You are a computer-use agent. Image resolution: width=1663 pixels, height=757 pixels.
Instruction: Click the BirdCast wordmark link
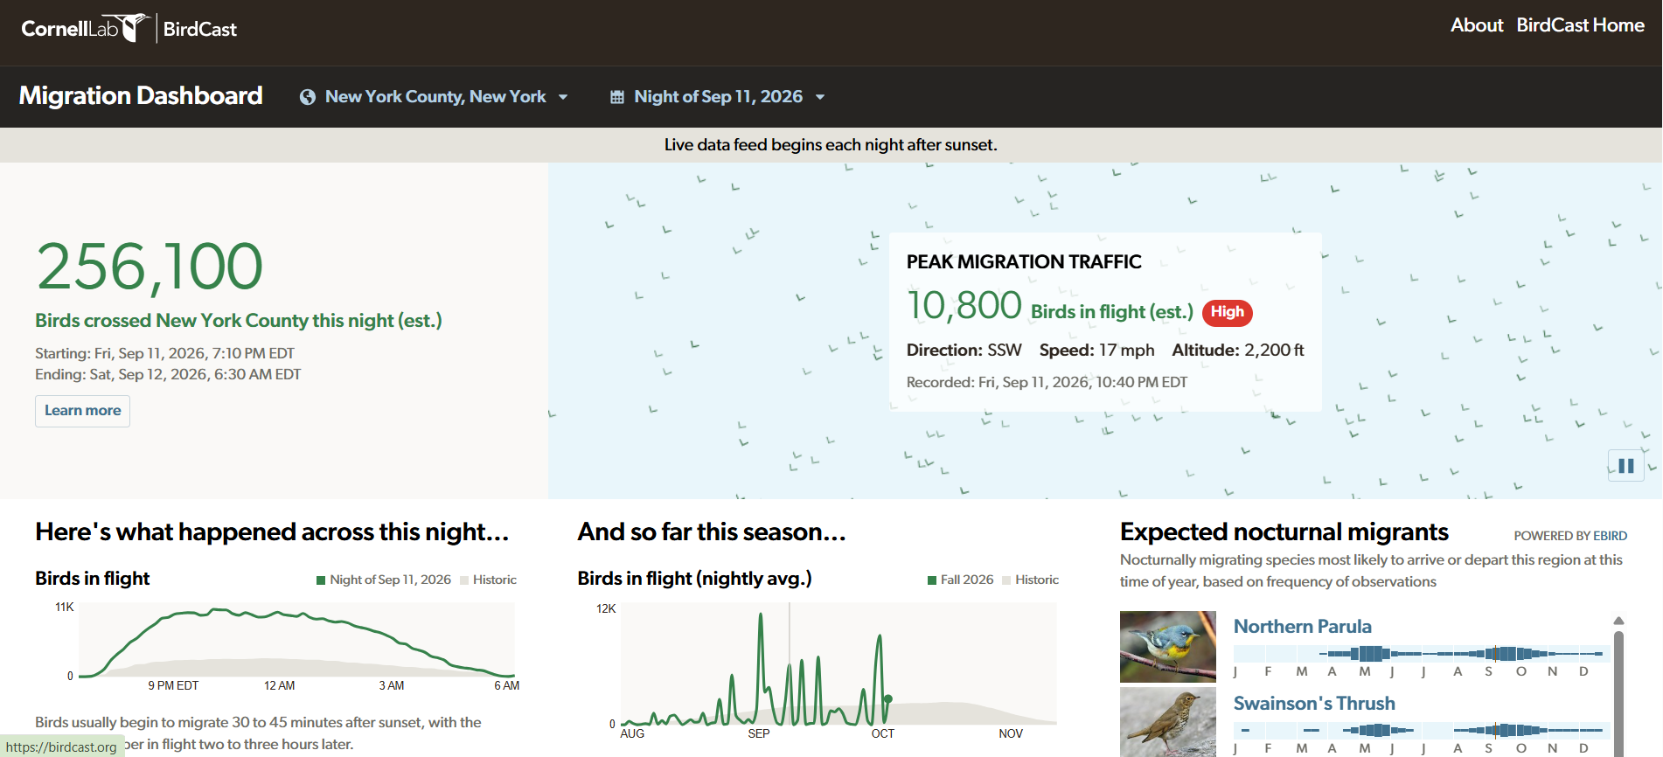(200, 29)
